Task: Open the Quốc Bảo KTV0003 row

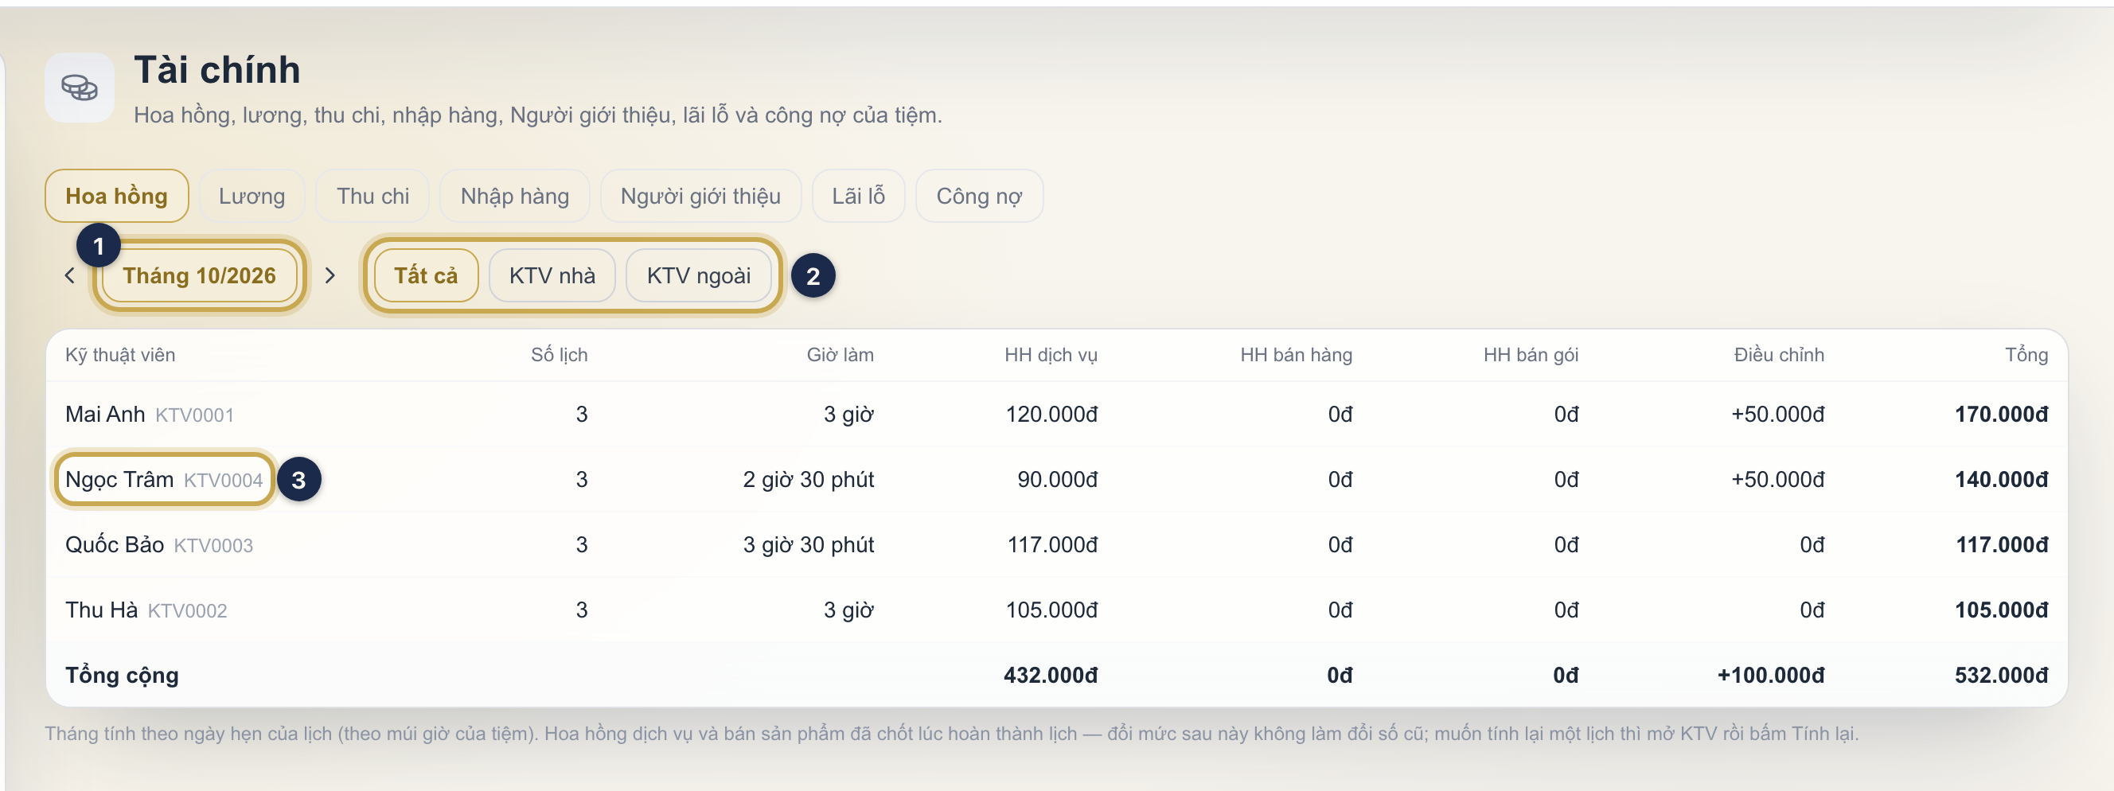Action: point(1056,545)
